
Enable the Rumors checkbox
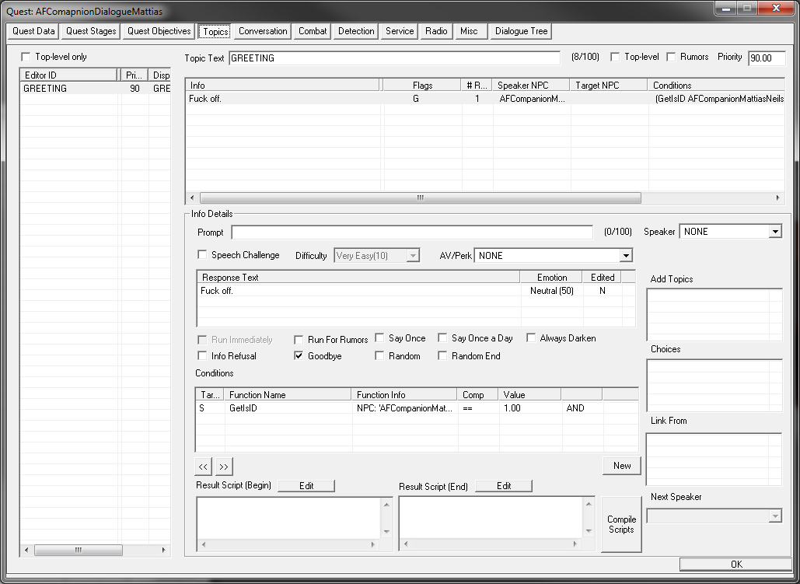[x=671, y=57]
